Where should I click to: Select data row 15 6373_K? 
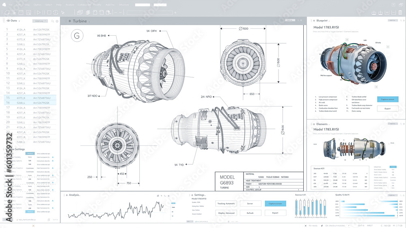30,98
